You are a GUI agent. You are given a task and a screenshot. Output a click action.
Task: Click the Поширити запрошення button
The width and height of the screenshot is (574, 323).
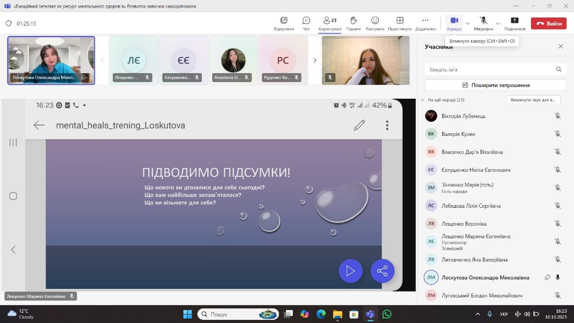[496, 85]
